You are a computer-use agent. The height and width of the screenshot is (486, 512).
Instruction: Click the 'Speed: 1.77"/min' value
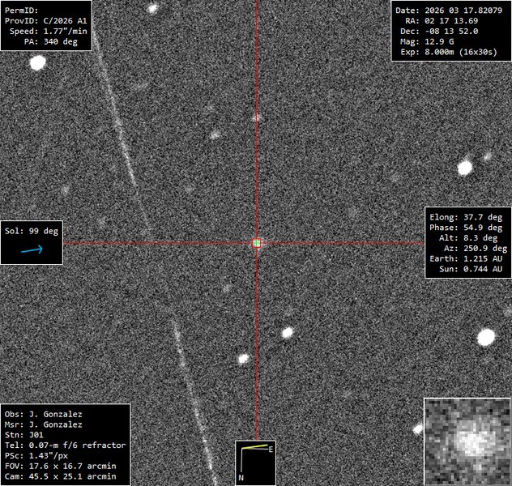(x=49, y=32)
